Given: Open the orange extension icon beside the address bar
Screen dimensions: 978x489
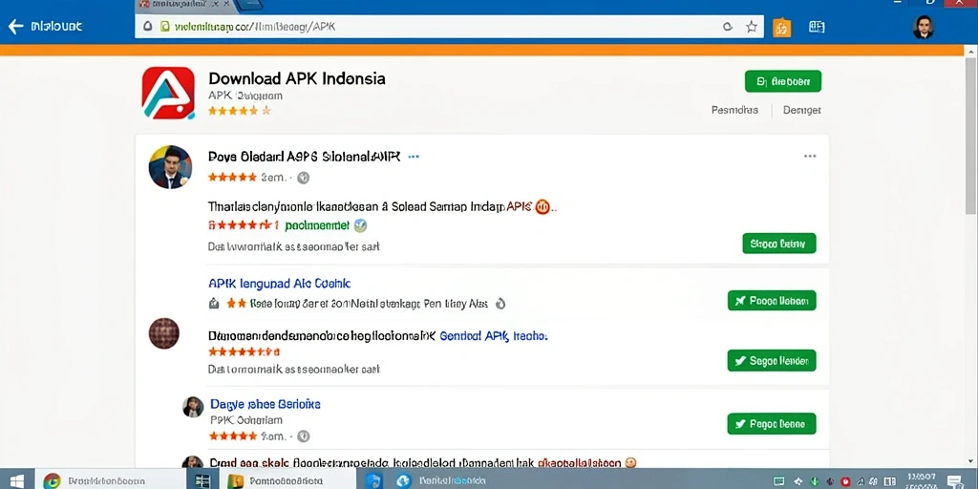Looking at the screenshot, I should click(781, 28).
